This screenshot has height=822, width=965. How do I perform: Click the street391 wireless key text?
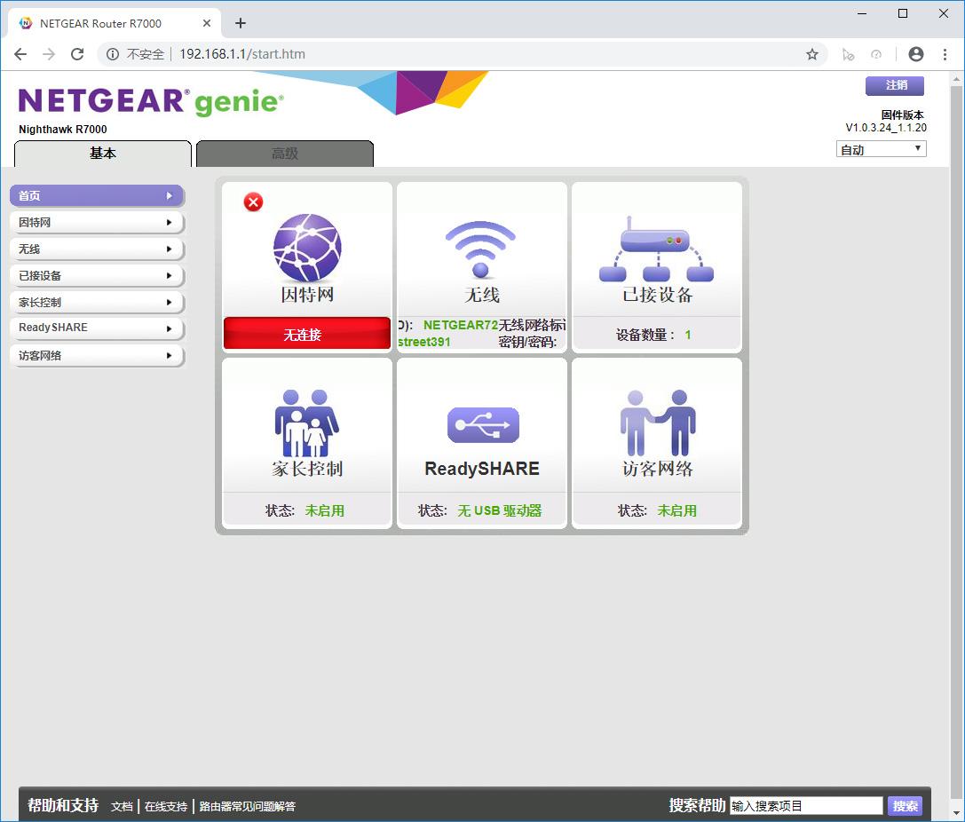(x=424, y=342)
